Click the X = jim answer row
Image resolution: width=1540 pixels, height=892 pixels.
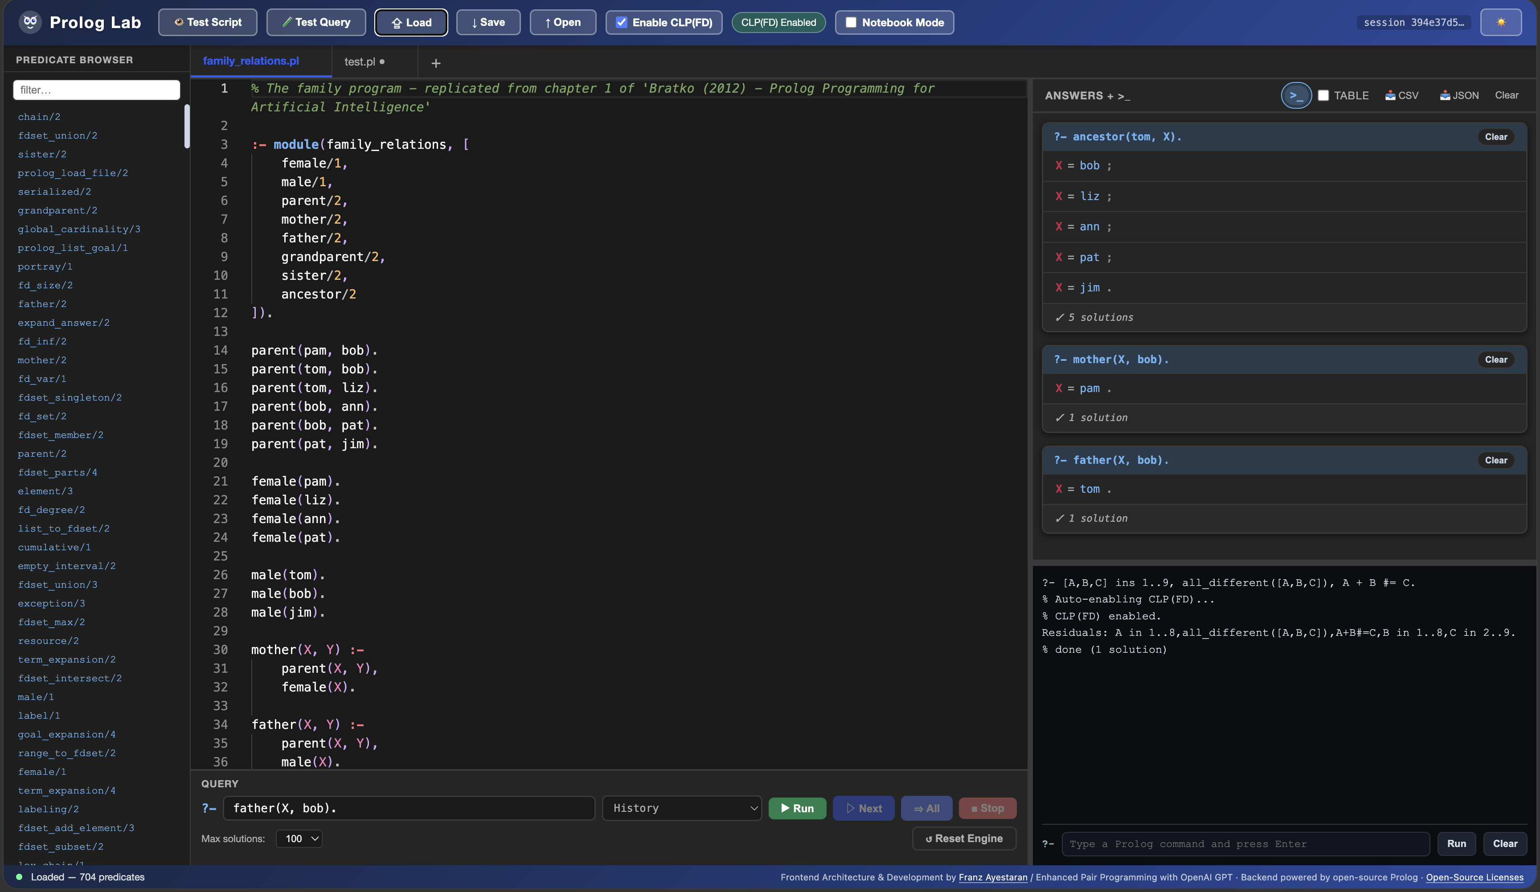coord(1284,288)
